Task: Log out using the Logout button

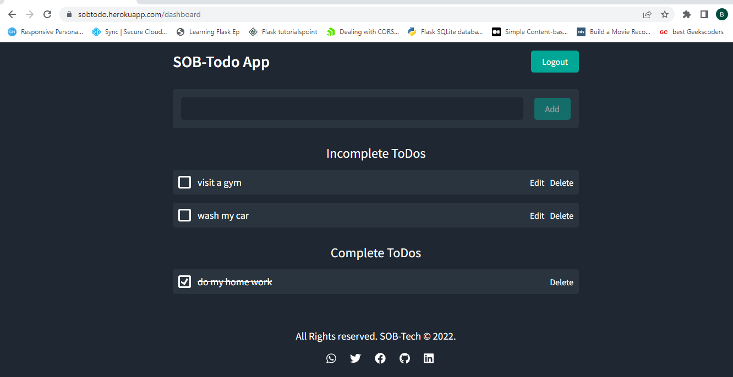Action: (x=555, y=62)
